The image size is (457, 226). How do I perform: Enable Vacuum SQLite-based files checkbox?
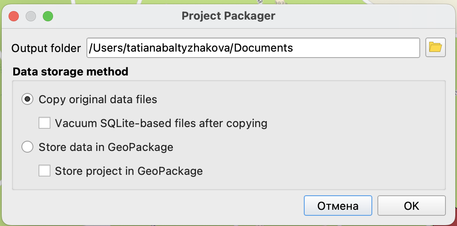click(45, 124)
